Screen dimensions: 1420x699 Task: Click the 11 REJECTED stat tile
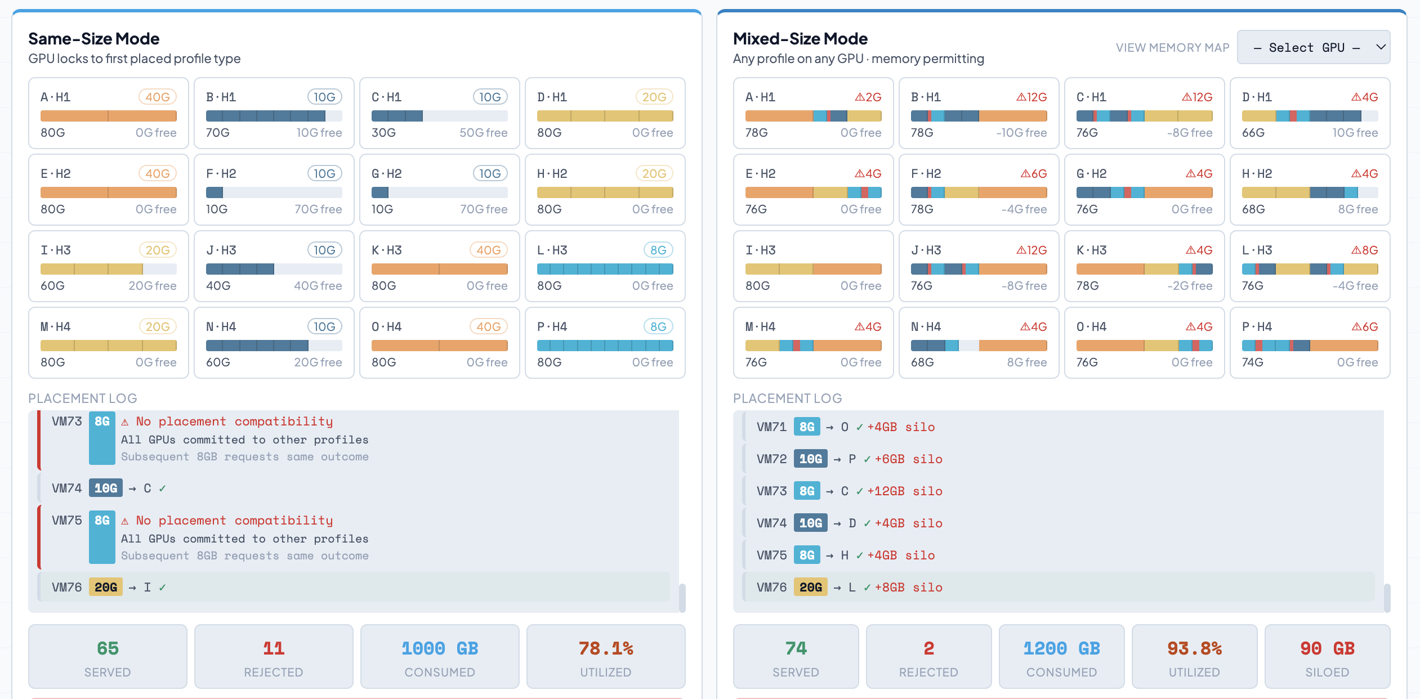[x=274, y=656]
